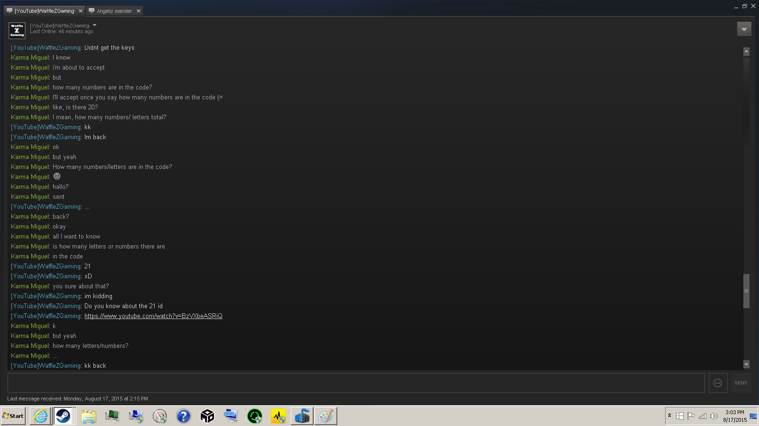Image resolution: width=759 pixels, height=426 pixels.
Task: Click the chat scrollbar thumb
Action: point(746,291)
